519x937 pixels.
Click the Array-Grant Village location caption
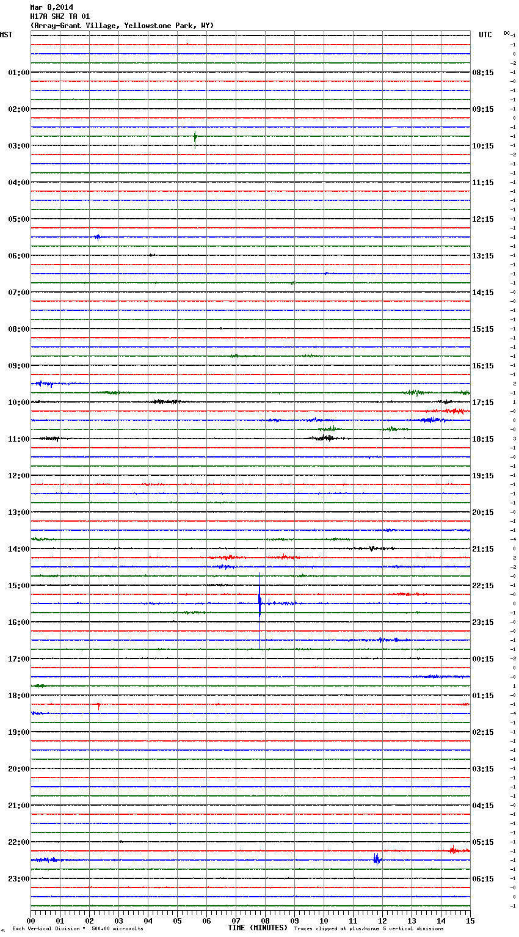(122, 26)
